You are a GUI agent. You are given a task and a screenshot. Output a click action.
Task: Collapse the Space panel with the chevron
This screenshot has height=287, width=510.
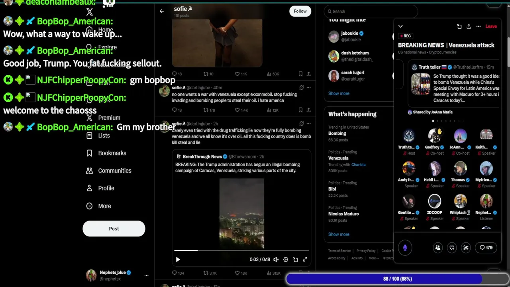click(x=400, y=26)
